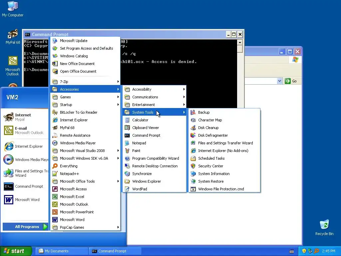The height and width of the screenshot is (256, 341).
Task: Select Open Office Document
Action: pos(85,71)
